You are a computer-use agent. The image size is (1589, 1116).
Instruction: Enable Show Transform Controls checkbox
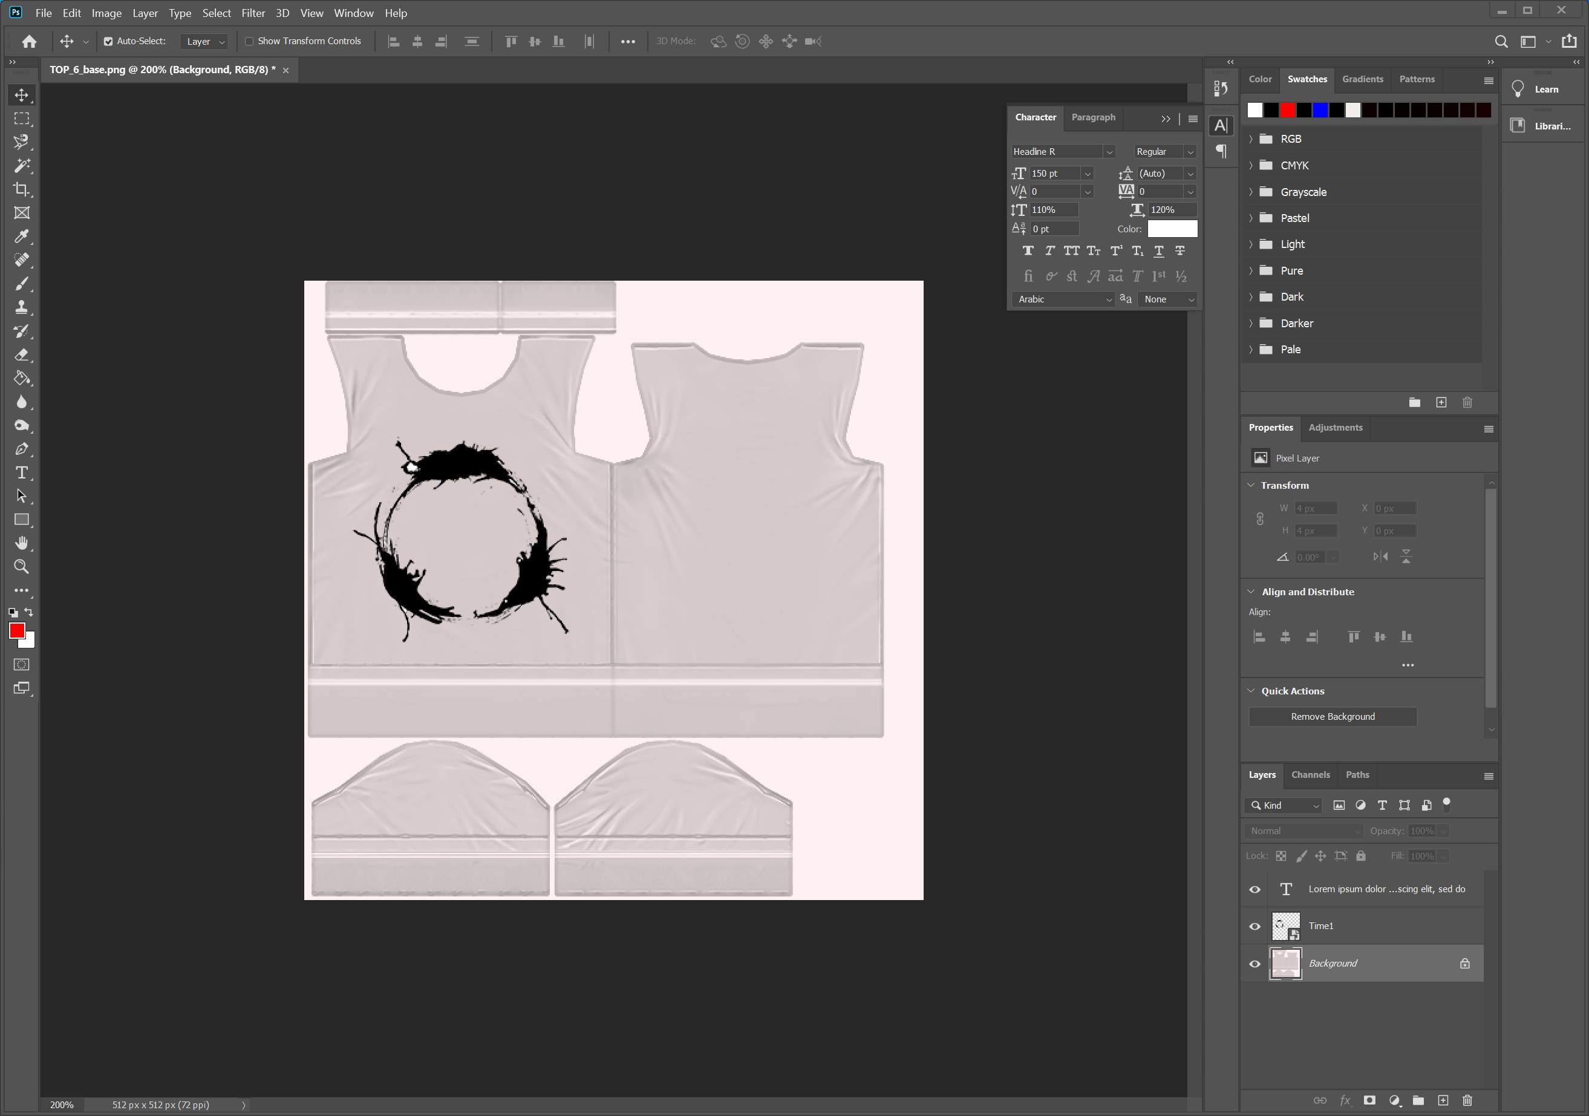[x=249, y=42]
